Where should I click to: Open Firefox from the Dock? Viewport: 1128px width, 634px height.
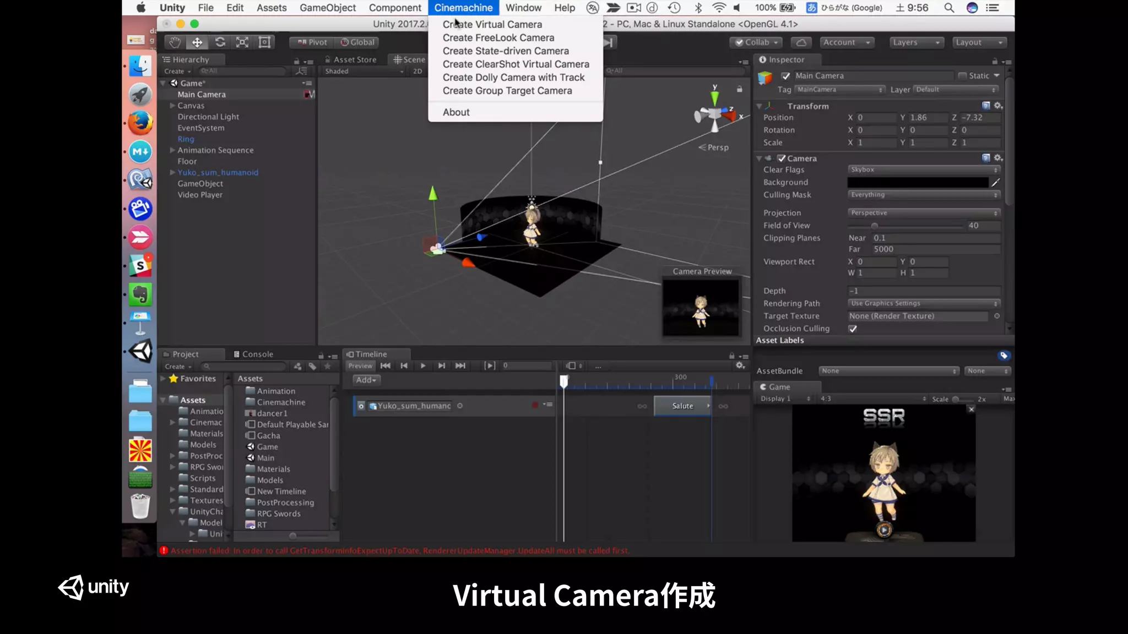pyautogui.click(x=140, y=123)
